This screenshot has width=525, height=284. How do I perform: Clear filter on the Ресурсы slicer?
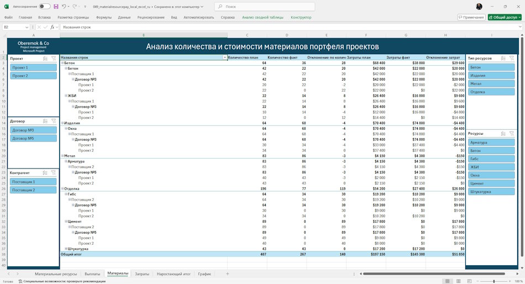click(512, 133)
